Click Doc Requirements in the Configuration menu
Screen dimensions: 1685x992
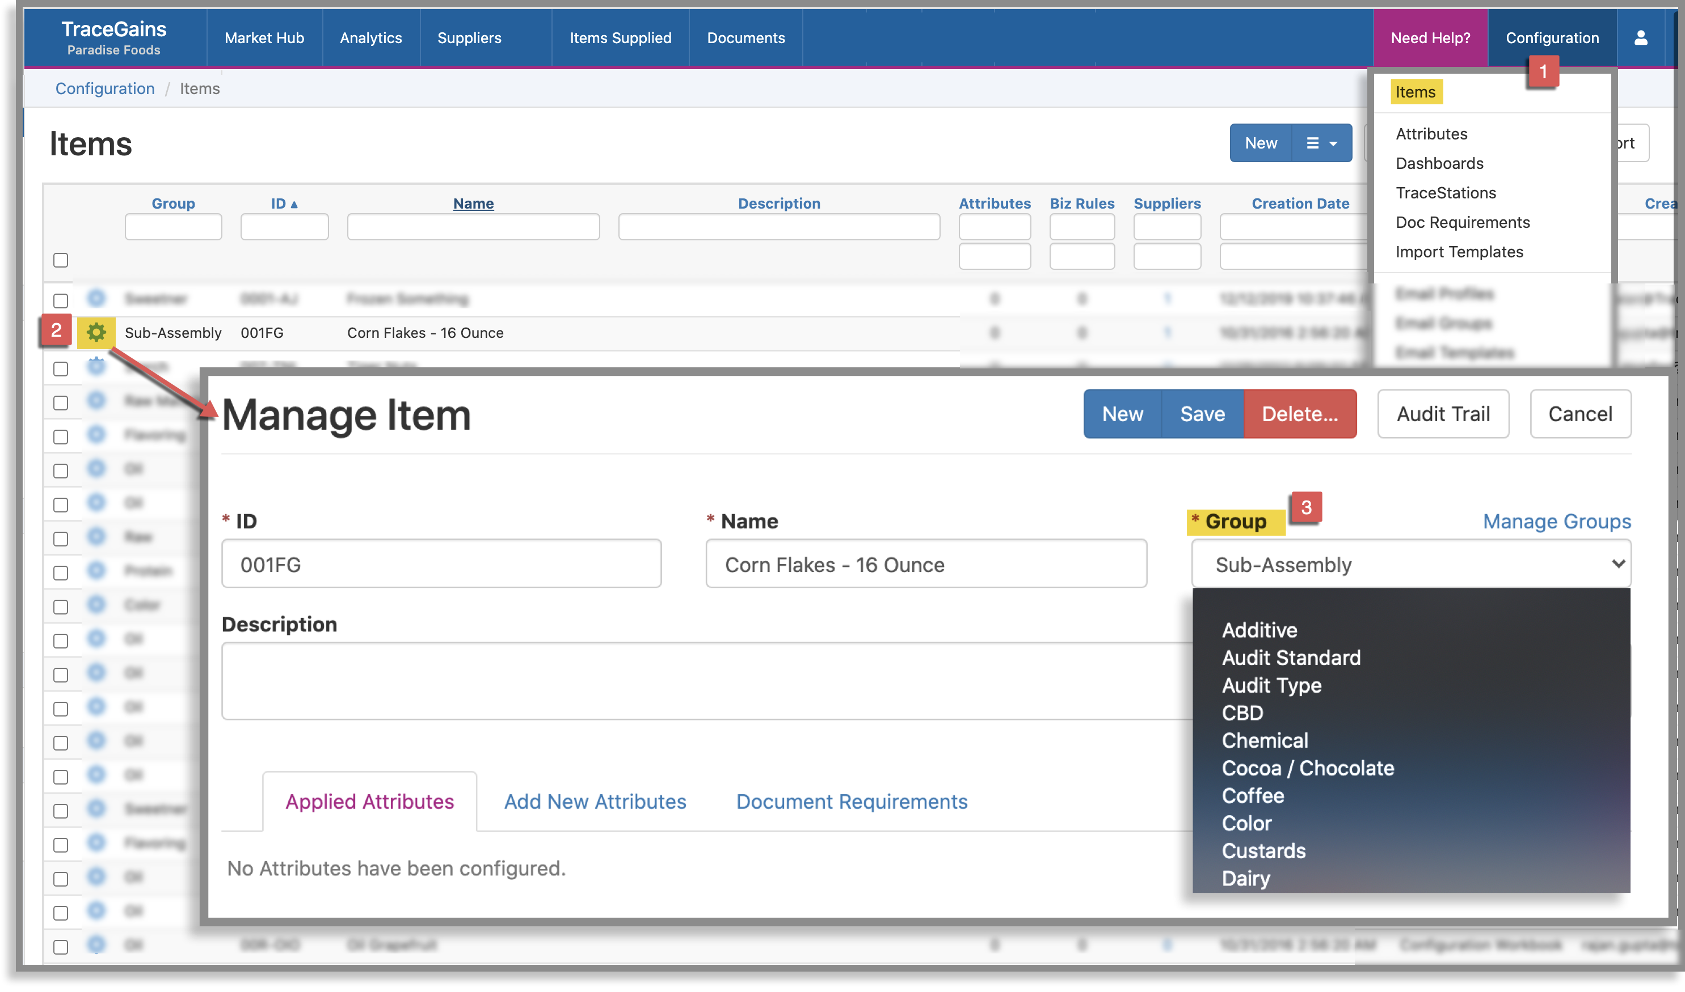[1462, 222]
